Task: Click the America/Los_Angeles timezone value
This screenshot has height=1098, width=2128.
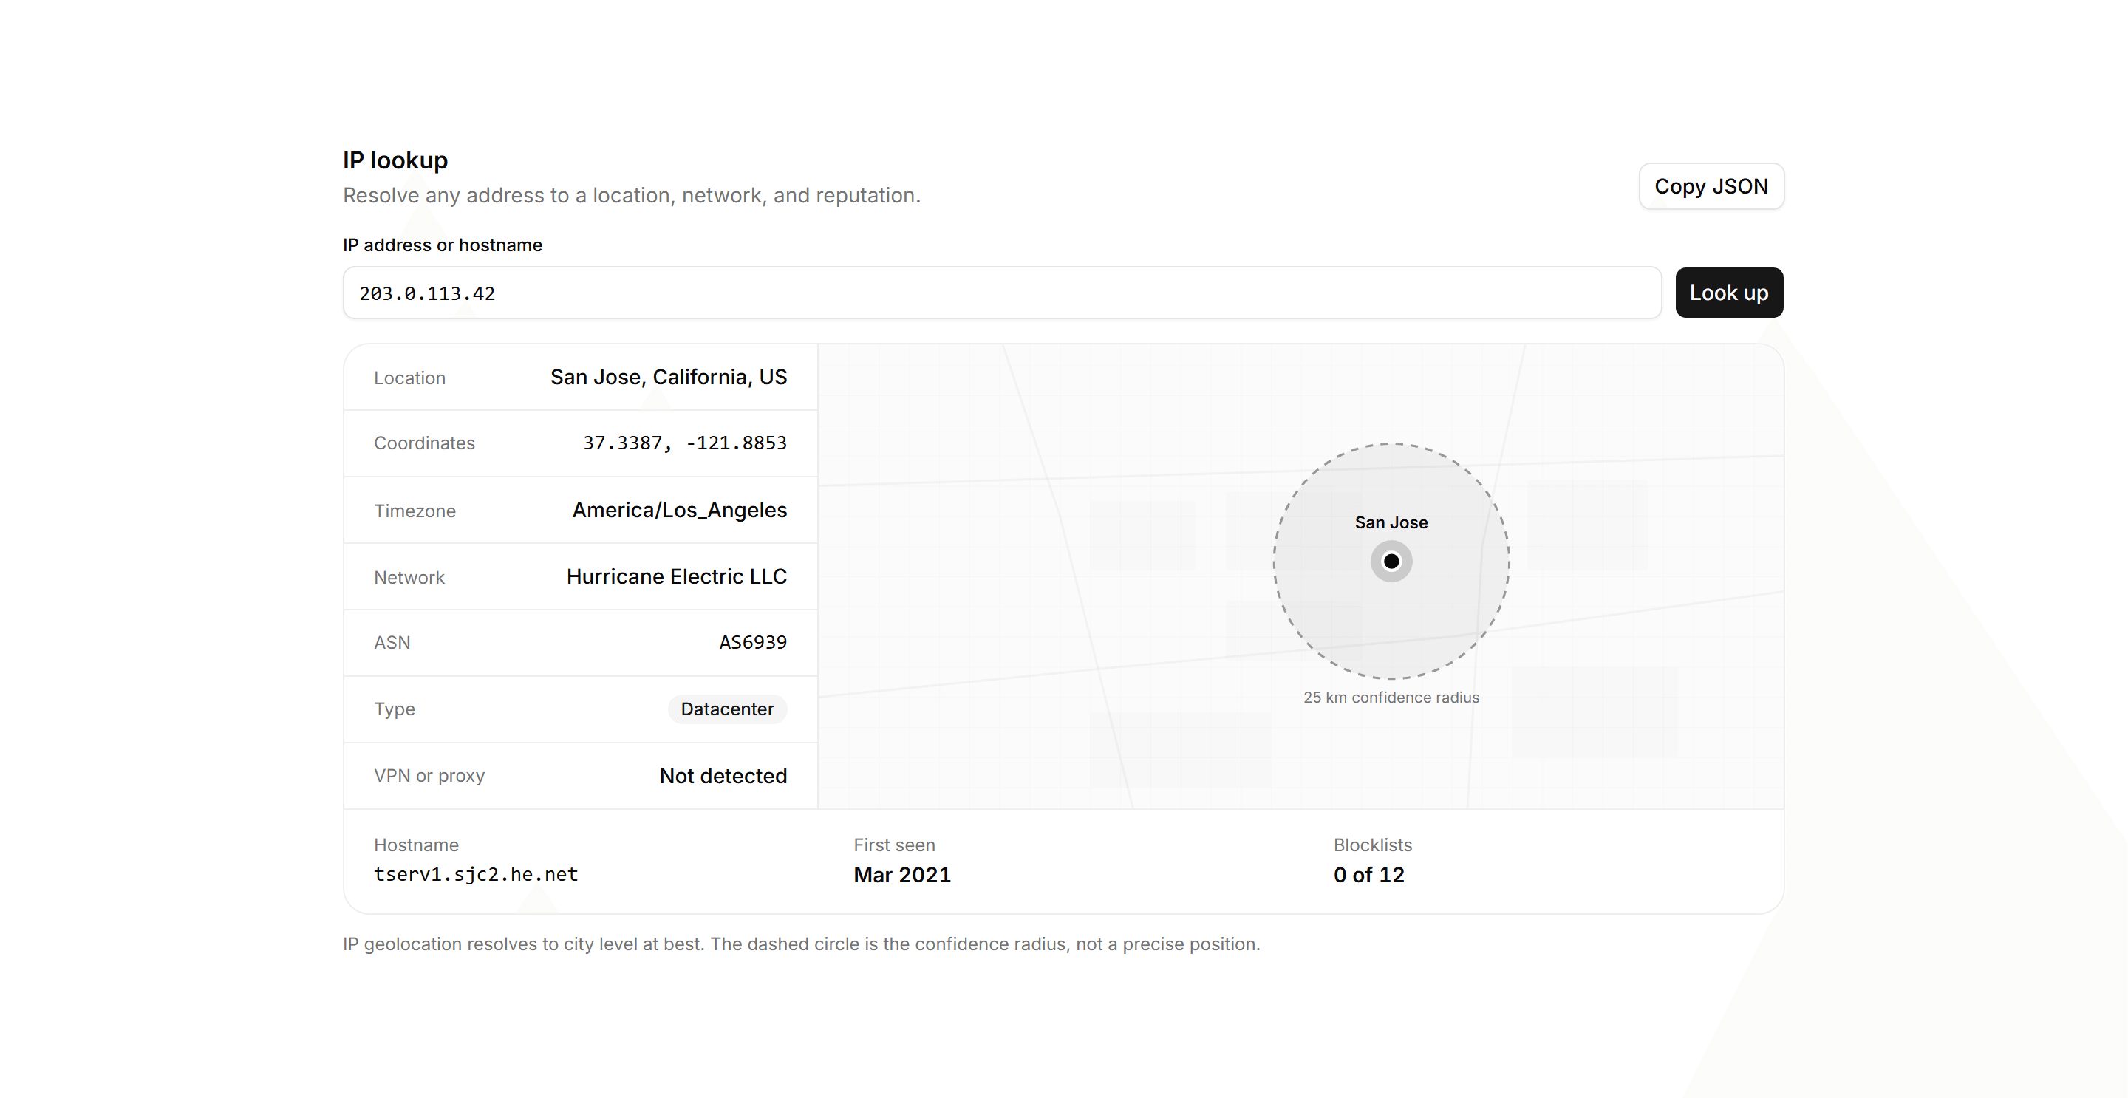Action: tap(679, 510)
